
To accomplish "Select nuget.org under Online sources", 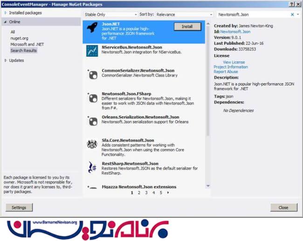I will point(20,38).
